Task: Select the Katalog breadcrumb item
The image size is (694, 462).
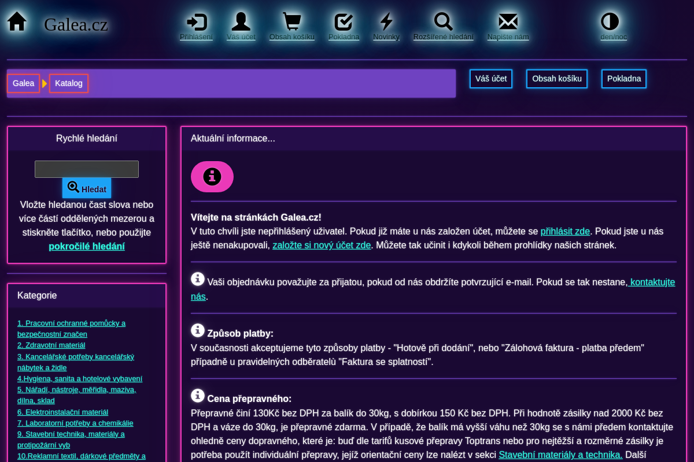Action: coord(69,83)
